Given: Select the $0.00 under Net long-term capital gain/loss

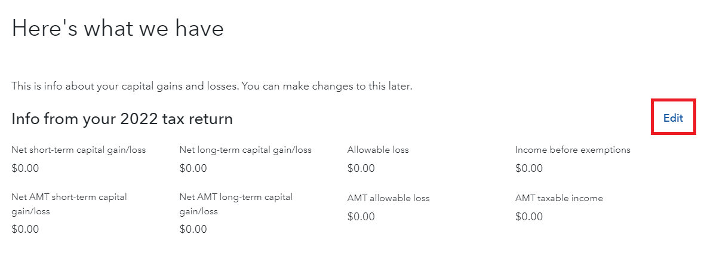Looking at the screenshot, I should click(x=193, y=168).
